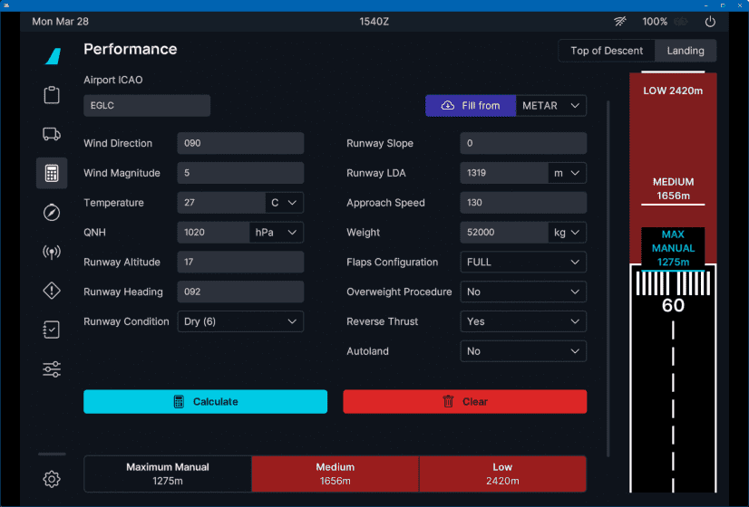Image resolution: width=749 pixels, height=507 pixels.
Task: Open the clipboard Dispatch page icon
Action: pyautogui.click(x=52, y=95)
